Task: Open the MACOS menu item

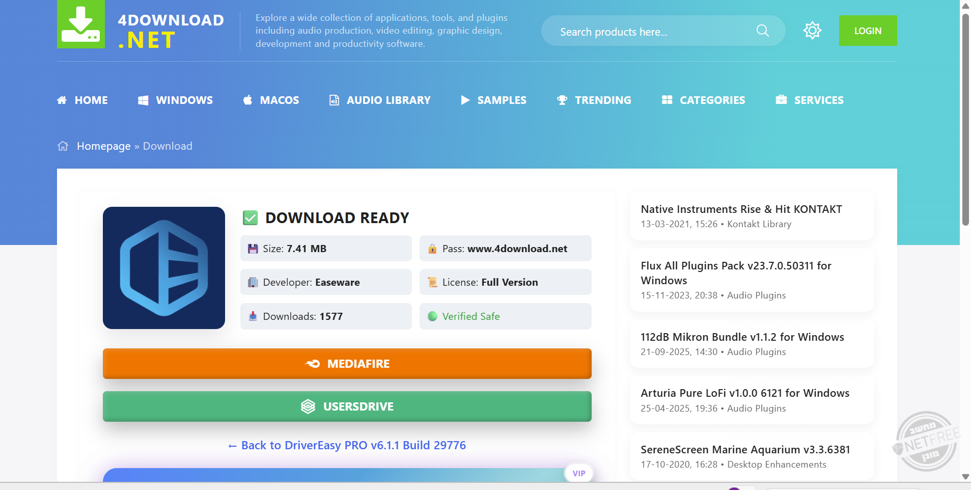Action: (280, 100)
